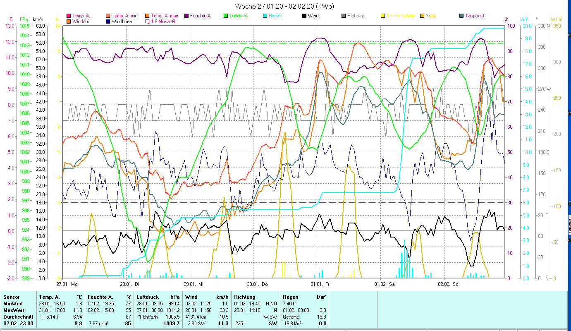
Task: Click the 'Wind' column header in the table
Action: point(191,297)
